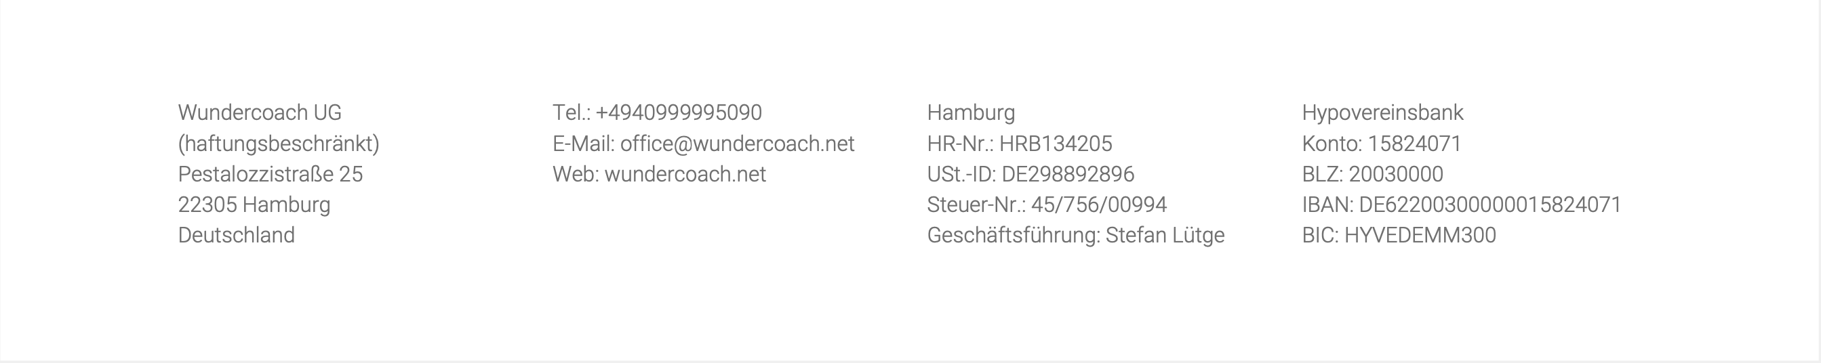Click the IBAN DE62200300000015824071 line

tap(1461, 205)
